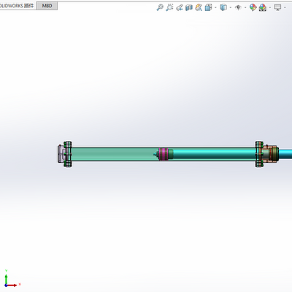Click the Previous View icon
This screenshot has width=292, height=292.
(180, 7)
